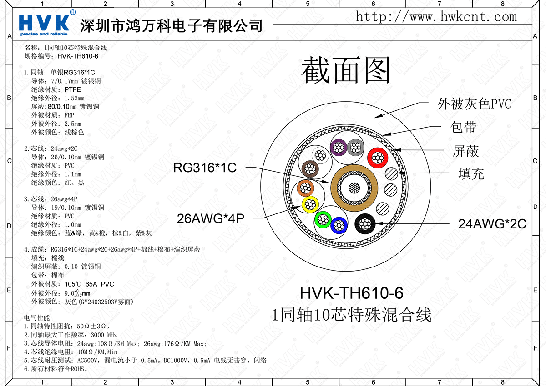Select the red 24AWG wire circle in diagram
Image resolution: width=546 pixels, height=386 pixels.
(x=378, y=157)
